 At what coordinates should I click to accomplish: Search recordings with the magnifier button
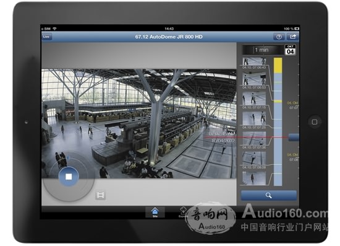click(x=269, y=195)
